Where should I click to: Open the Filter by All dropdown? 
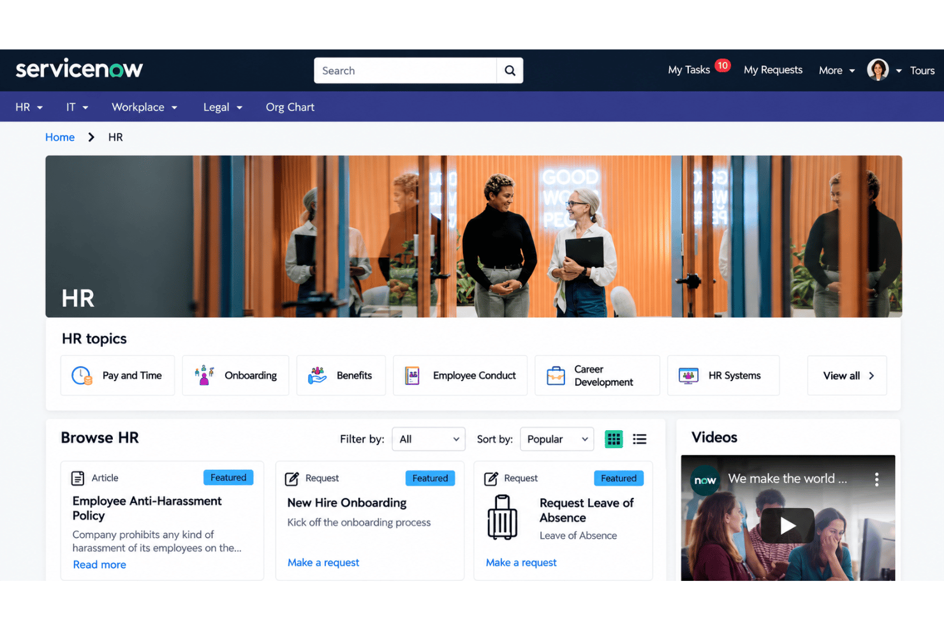429,439
